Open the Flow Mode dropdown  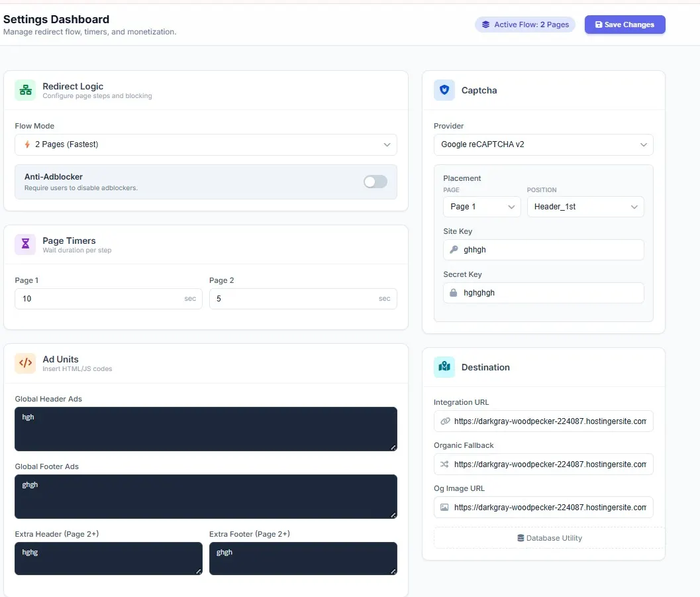click(206, 144)
